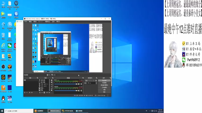Open the 工具(T) menu in OBS
This screenshot has height=113, width=202.
pyautogui.click(x=53, y=22)
